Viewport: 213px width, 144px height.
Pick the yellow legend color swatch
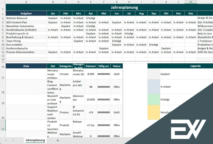(x=154, y=112)
